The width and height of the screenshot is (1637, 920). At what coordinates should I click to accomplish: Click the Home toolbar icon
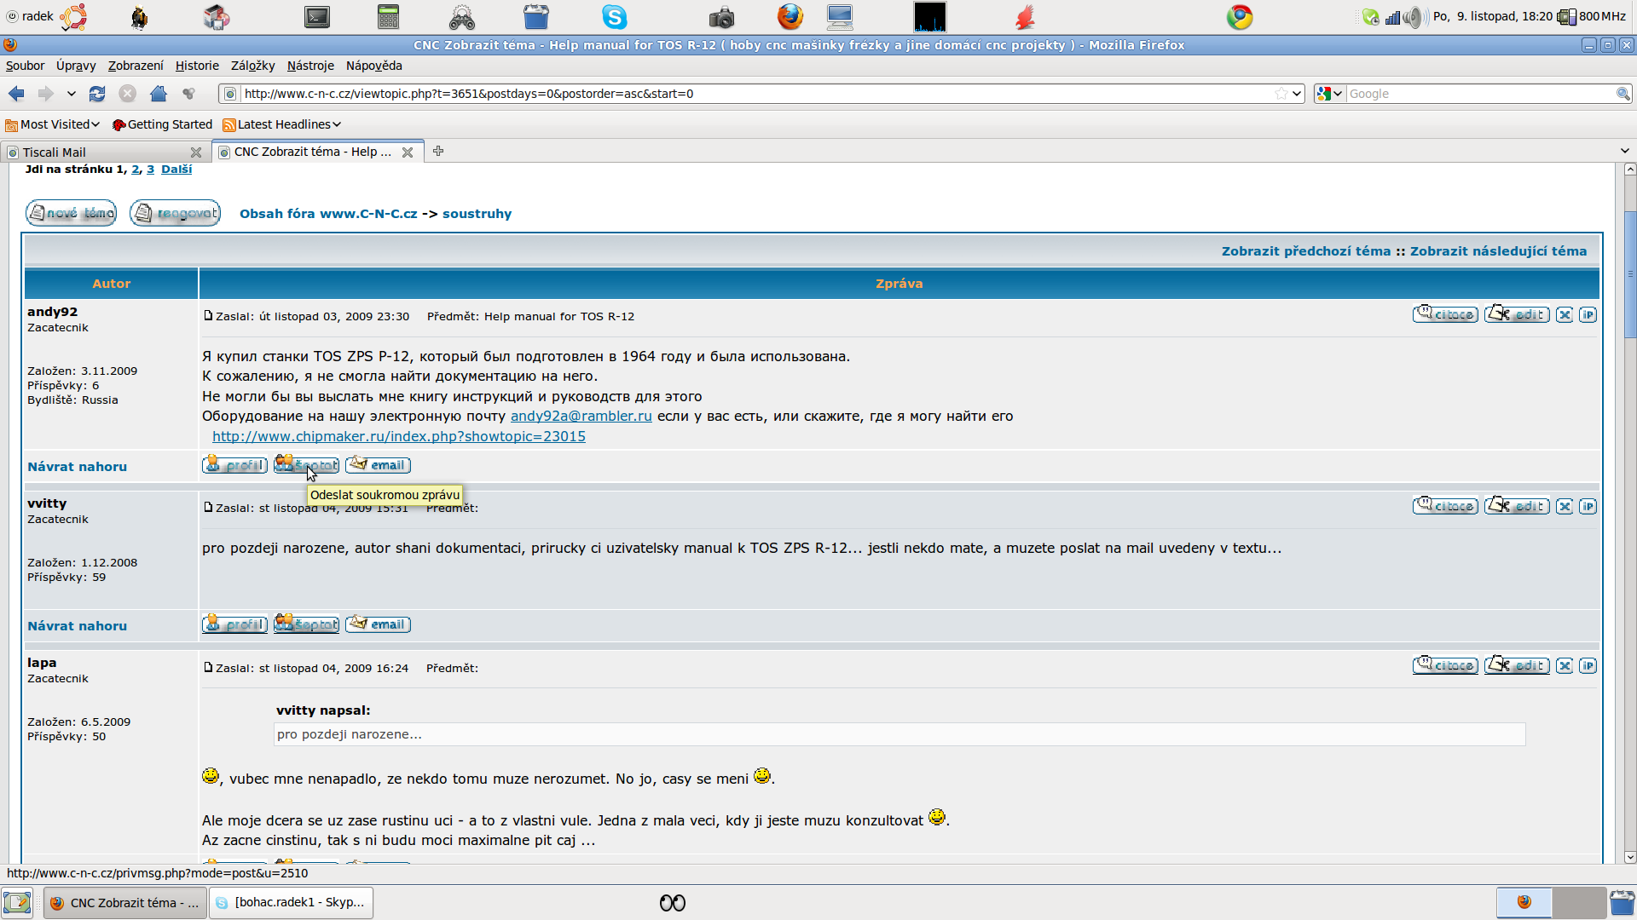point(159,94)
